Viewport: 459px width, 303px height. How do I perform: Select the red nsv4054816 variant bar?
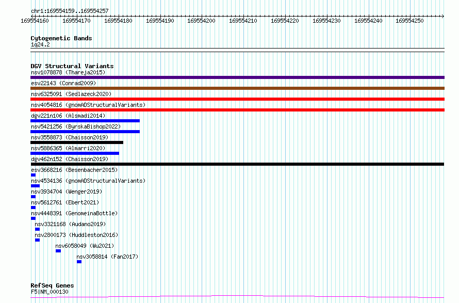tap(237, 110)
